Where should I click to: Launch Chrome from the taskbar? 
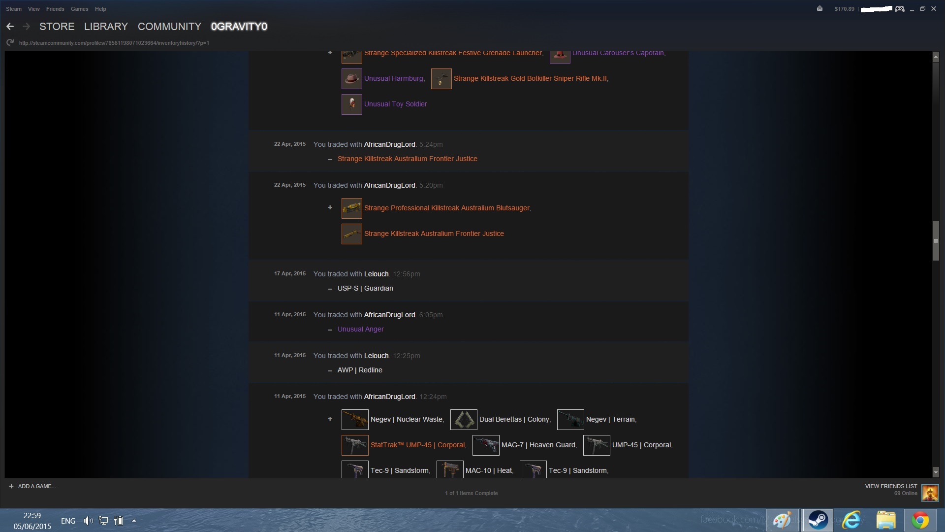pos(919,520)
